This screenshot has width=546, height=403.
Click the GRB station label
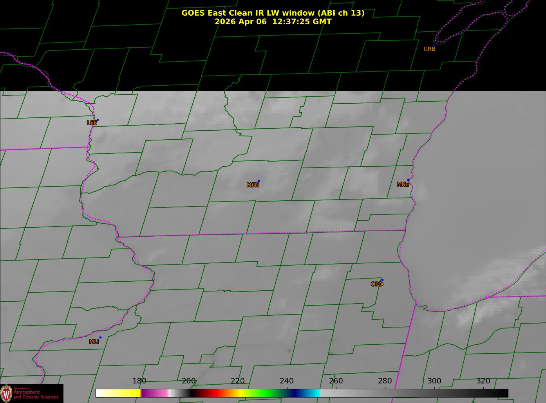coord(429,49)
